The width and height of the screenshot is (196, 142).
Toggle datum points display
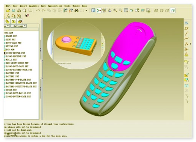[x=14, y=16]
